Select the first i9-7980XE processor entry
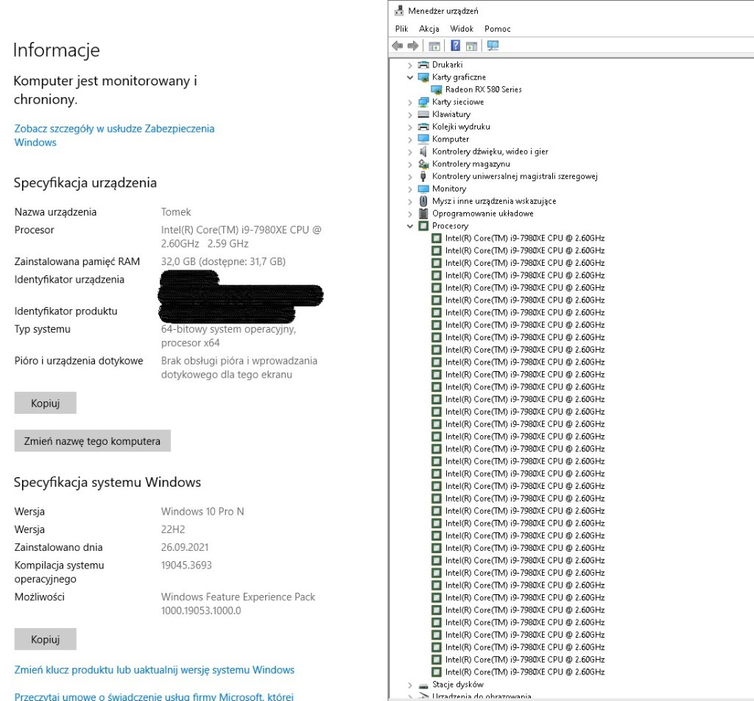 (524, 238)
